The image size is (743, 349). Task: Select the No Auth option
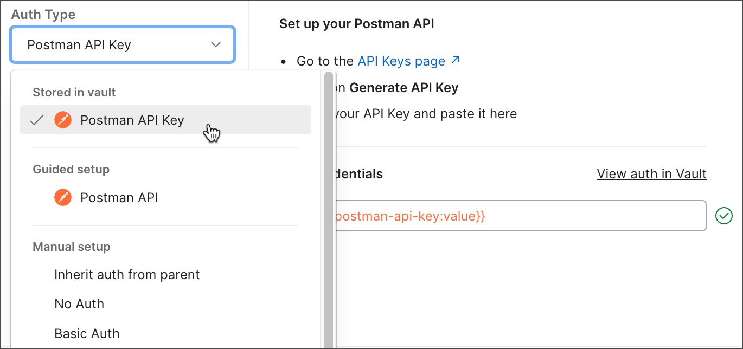(x=79, y=304)
